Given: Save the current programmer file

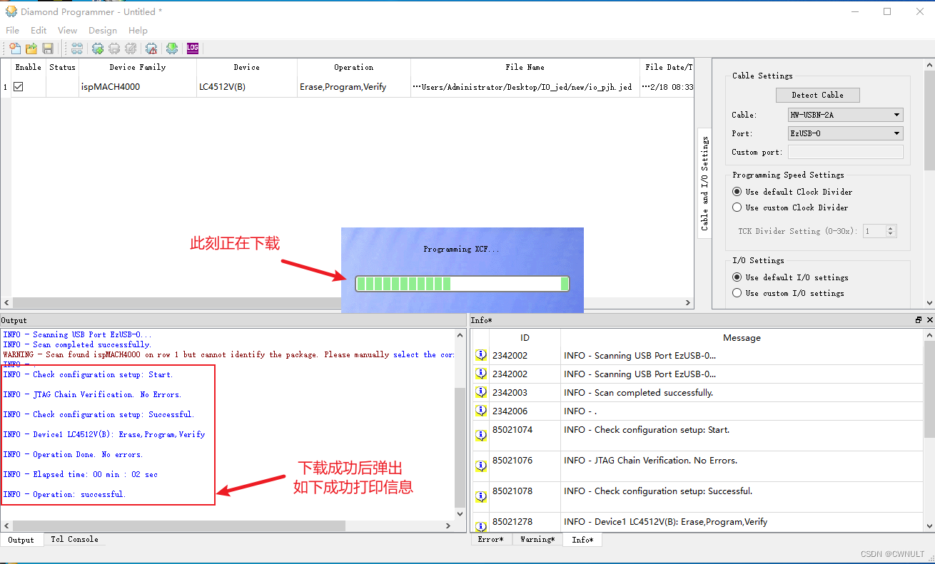Looking at the screenshot, I should [x=48, y=48].
